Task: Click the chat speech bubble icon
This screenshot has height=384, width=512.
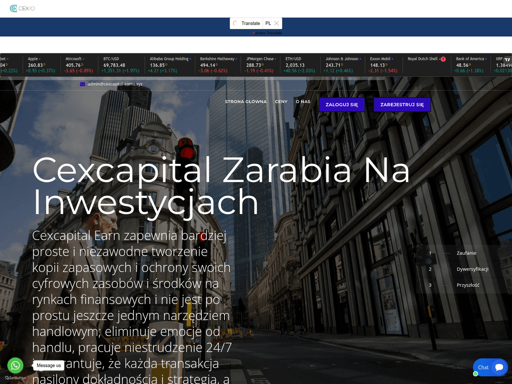Action: point(498,367)
